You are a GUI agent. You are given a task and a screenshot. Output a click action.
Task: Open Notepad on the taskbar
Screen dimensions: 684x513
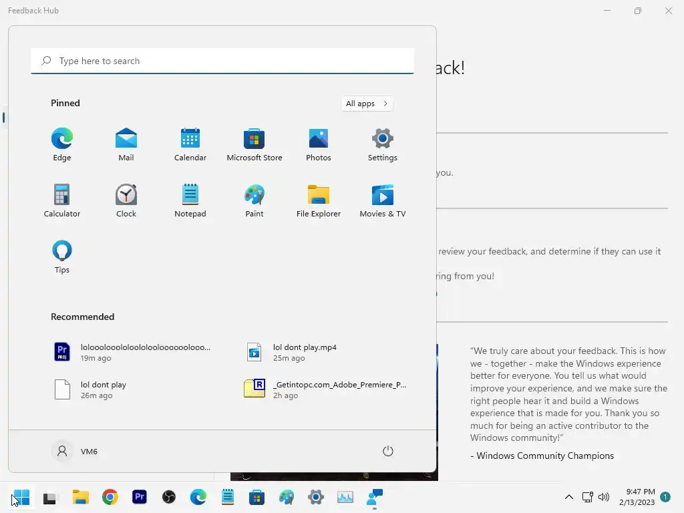tap(227, 497)
